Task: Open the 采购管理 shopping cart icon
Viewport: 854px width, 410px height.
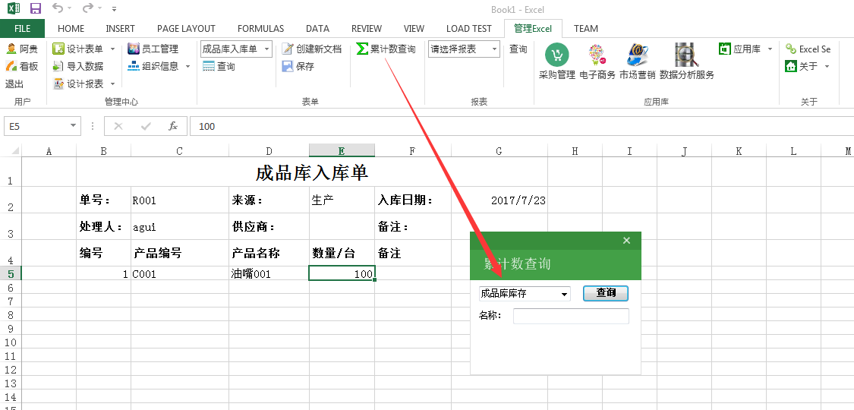Action: click(556, 55)
